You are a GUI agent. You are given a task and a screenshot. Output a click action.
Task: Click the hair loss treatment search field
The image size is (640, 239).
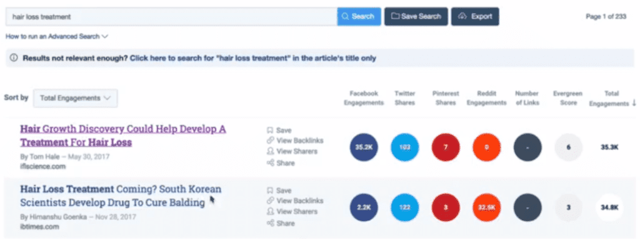click(171, 17)
